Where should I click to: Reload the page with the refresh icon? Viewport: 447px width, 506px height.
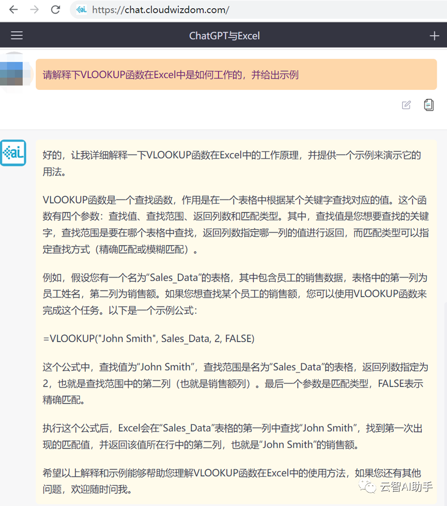tap(55, 10)
